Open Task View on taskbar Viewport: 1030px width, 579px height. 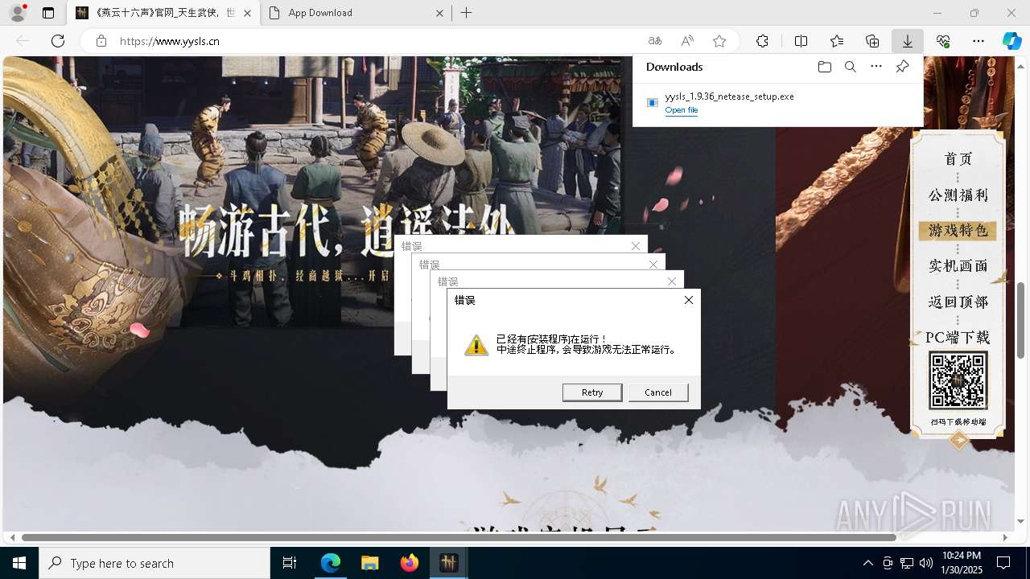[290, 563]
